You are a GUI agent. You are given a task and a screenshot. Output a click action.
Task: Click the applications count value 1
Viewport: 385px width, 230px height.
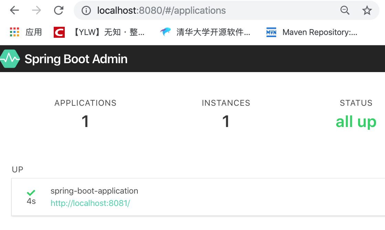[85, 122]
